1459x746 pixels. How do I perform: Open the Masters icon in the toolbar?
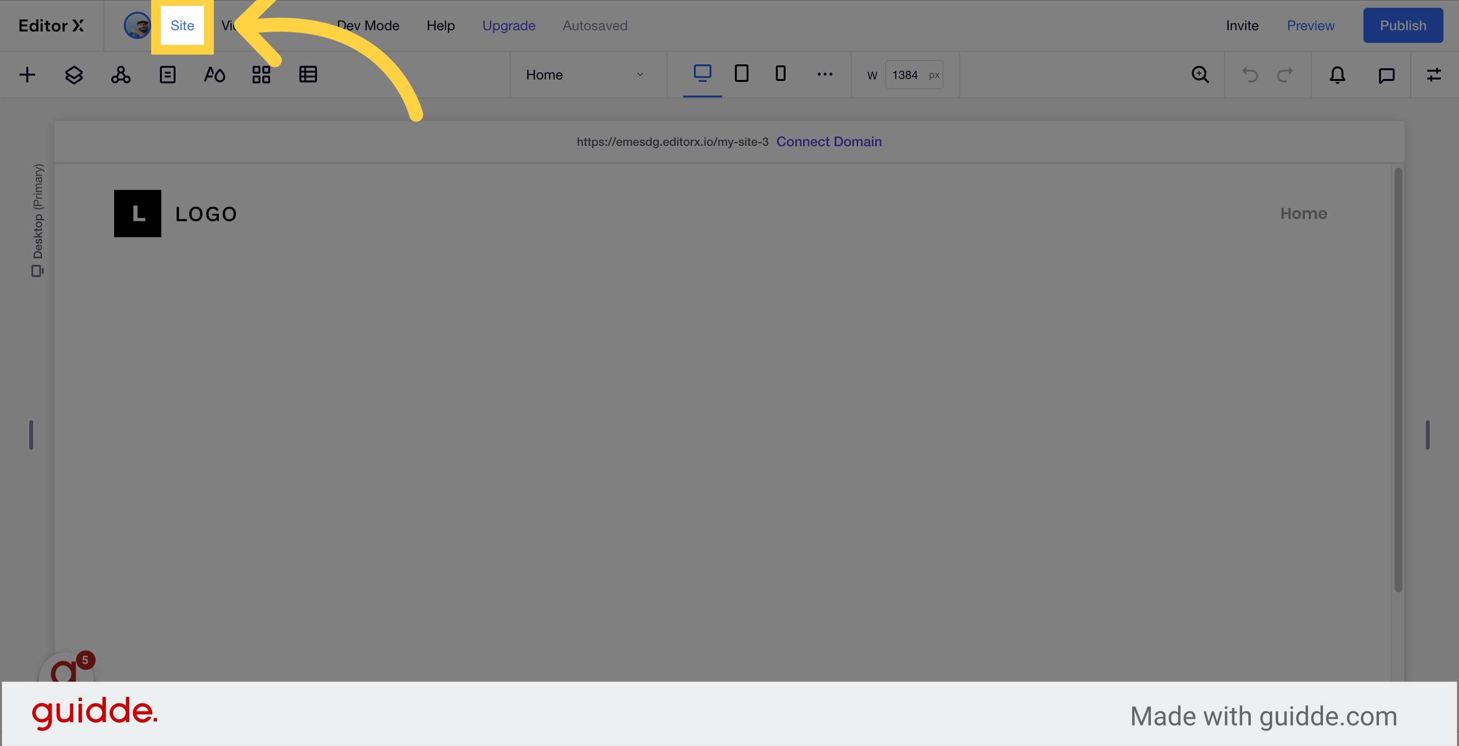point(120,75)
